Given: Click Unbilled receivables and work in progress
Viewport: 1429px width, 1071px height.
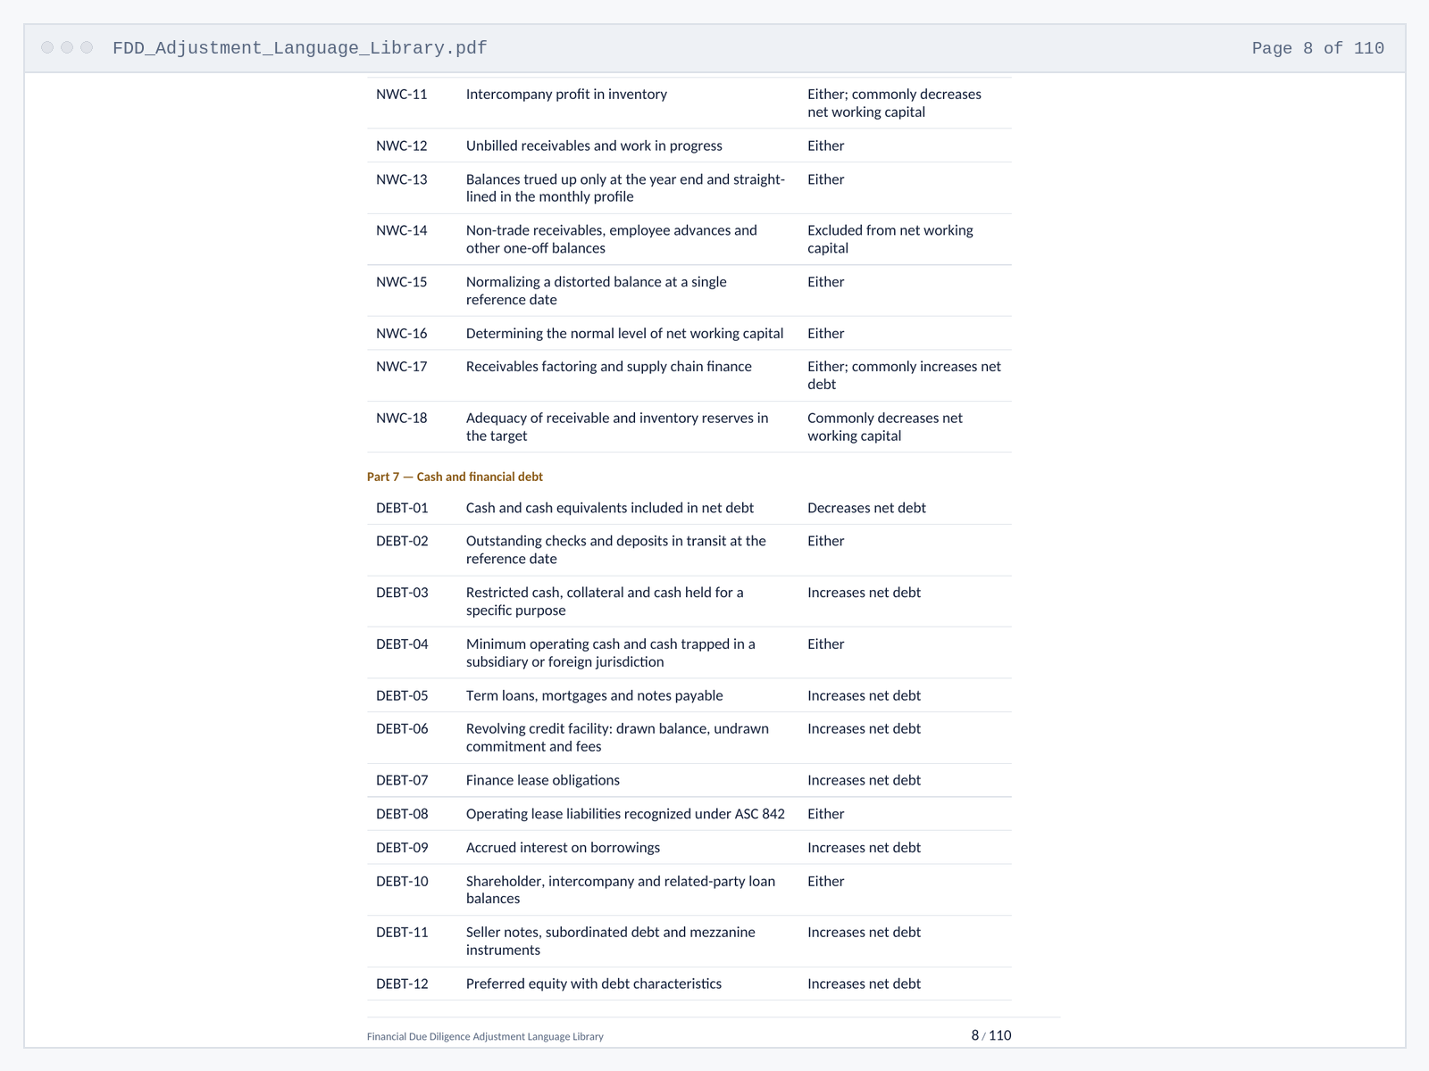Looking at the screenshot, I should pyautogui.click(x=594, y=145).
